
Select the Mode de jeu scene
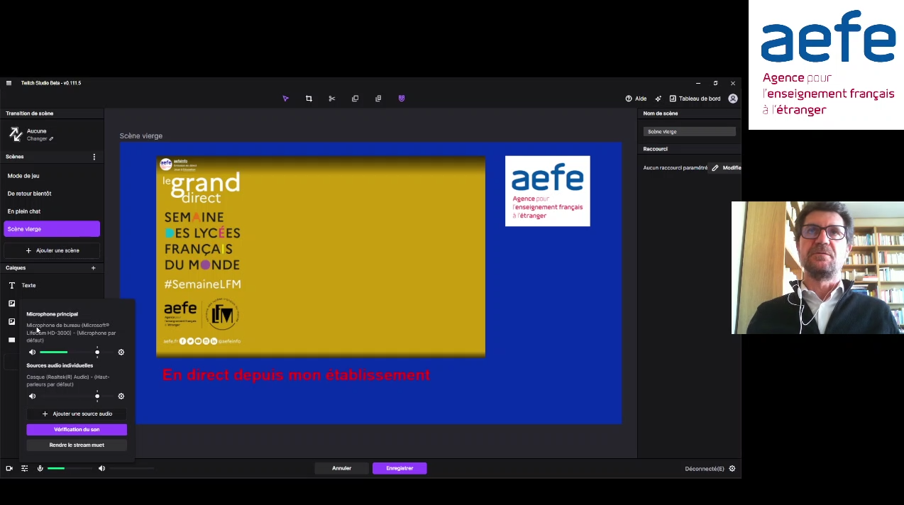pyautogui.click(x=23, y=175)
